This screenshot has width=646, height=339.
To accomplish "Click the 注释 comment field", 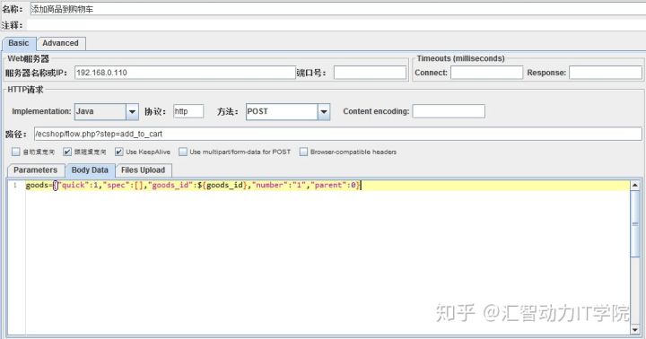I will (x=336, y=25).
